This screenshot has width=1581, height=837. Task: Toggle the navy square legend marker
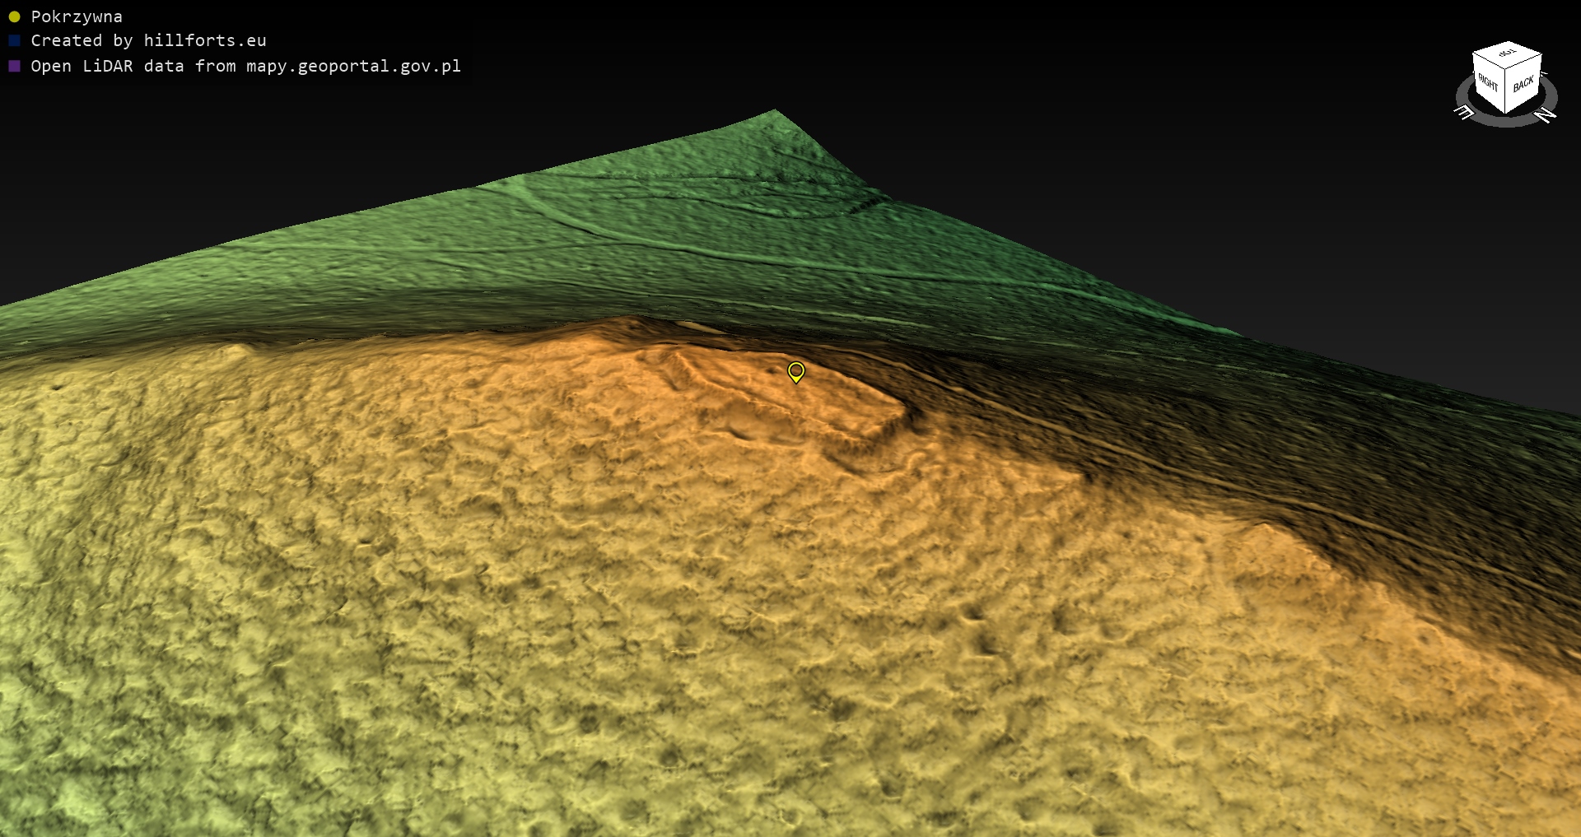(x=14, y=40)
